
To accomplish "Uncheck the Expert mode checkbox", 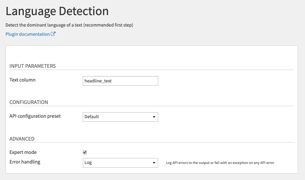I will click(x=85, y=153).
